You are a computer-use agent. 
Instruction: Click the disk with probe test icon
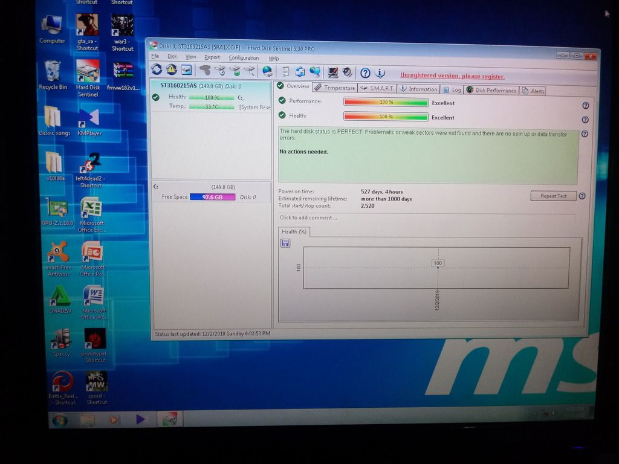(249, 71)
